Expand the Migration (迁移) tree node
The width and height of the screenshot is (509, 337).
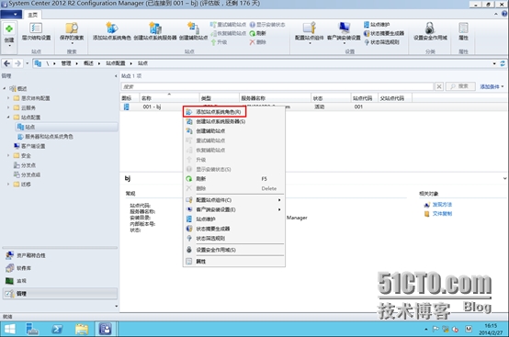coord(8,185)
